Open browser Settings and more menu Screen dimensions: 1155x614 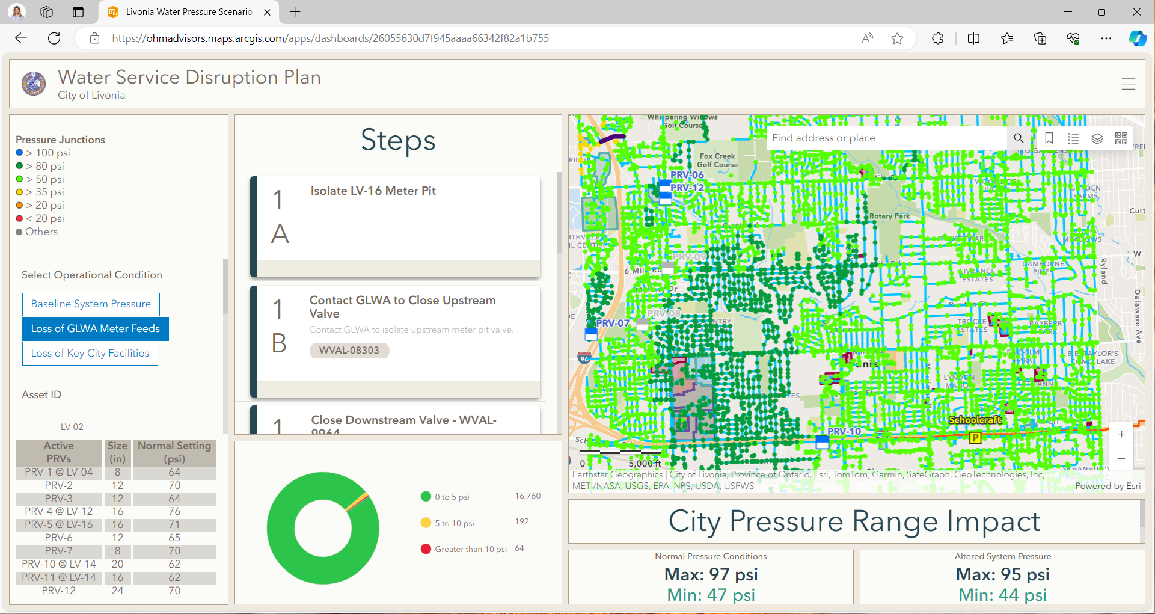1106,38
